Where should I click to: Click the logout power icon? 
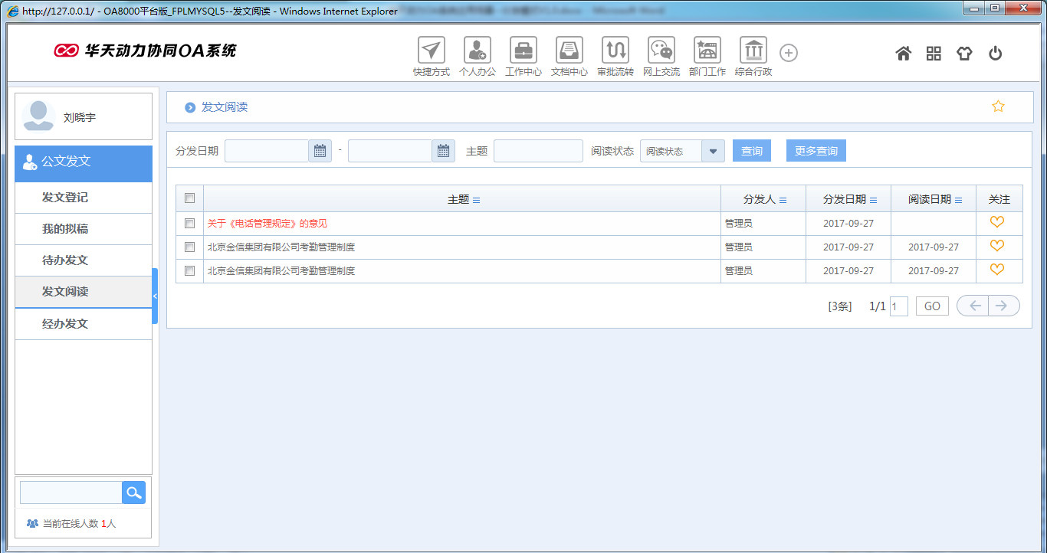pos(995,53)
